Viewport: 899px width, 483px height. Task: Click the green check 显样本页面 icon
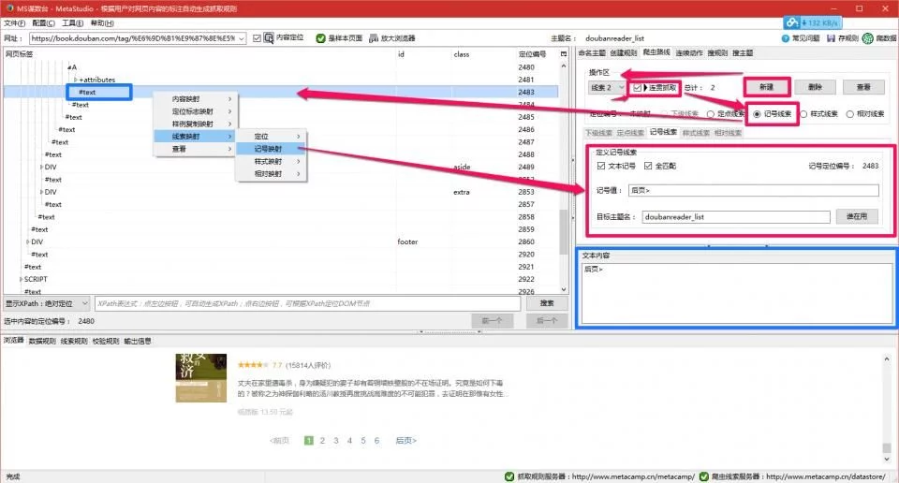point(320,38)
